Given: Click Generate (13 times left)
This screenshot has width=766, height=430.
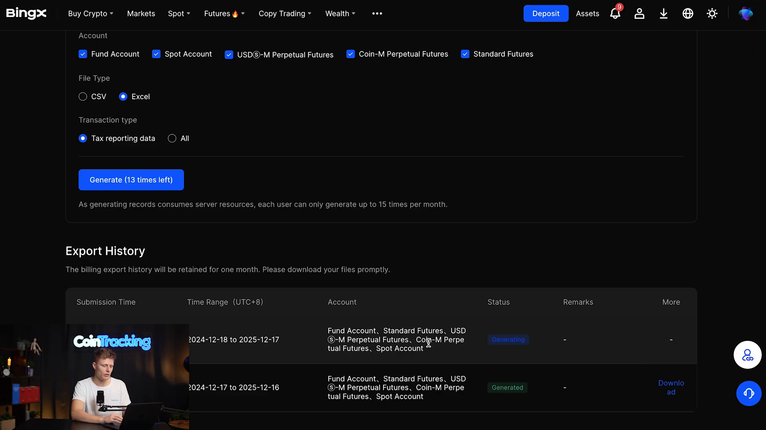Looking at the screenshot, I should pyautogui.click(x=131, y=180).
